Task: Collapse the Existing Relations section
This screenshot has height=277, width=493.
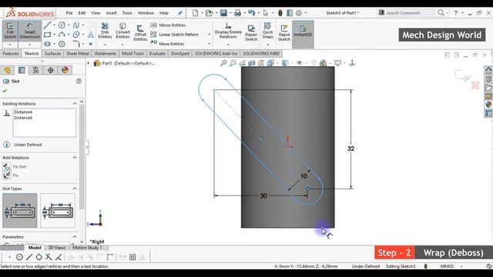Action: point(75,104)
